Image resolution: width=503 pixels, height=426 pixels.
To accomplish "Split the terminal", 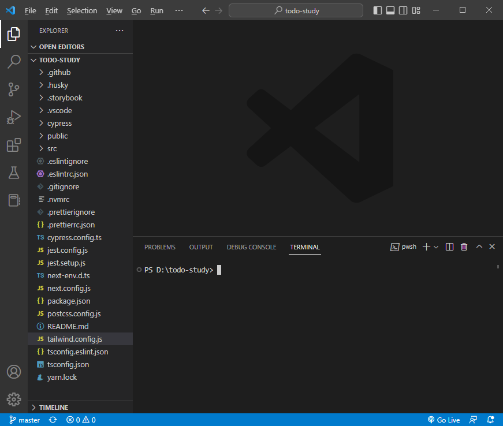I will click(449, 247).
